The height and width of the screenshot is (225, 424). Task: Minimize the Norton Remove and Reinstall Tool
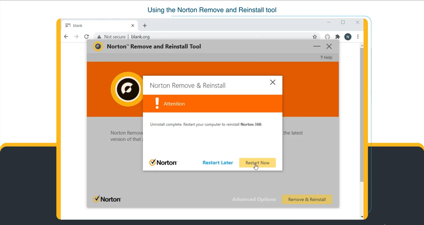pyautogui.click(x=317, y=46)
